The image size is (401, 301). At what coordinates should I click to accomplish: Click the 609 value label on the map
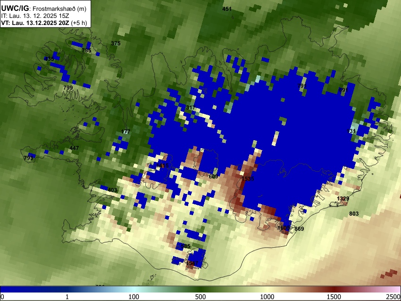click(x=213, y=176)
